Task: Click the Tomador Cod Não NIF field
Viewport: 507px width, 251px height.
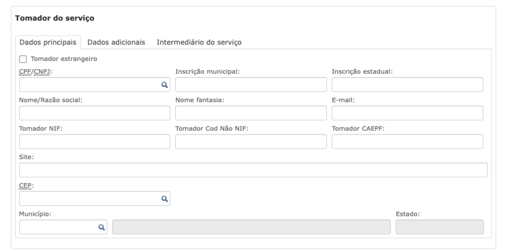Action: [x=251, y=141]
